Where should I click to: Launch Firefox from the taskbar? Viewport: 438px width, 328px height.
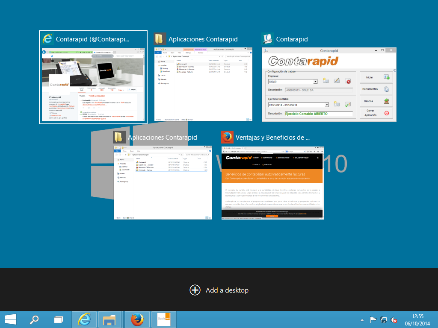pos(137,319)
